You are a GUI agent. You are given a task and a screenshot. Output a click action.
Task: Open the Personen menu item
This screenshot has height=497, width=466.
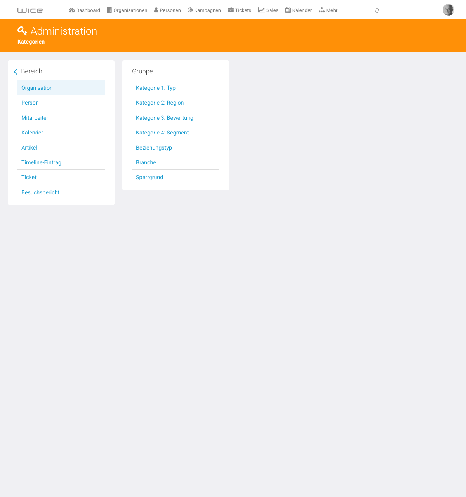click(x=167, y=10)
